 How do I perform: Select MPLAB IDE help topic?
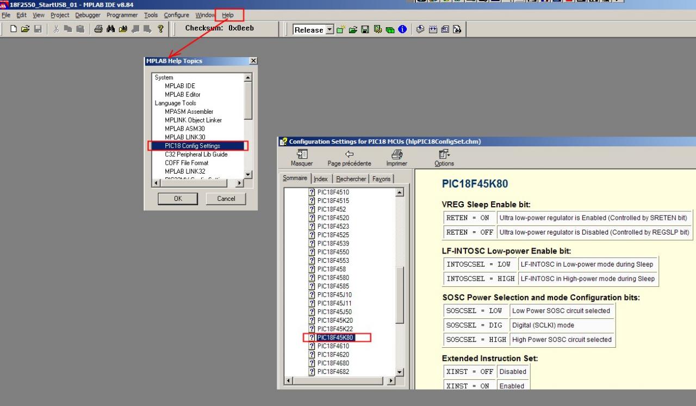pos(179,86)
